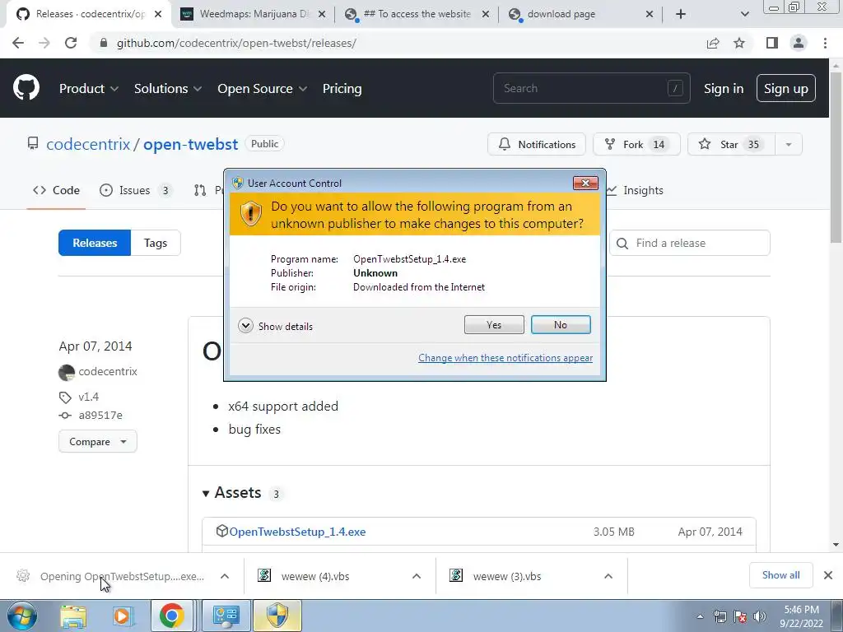
Task: Click the Notifications button
Action: 537,145
